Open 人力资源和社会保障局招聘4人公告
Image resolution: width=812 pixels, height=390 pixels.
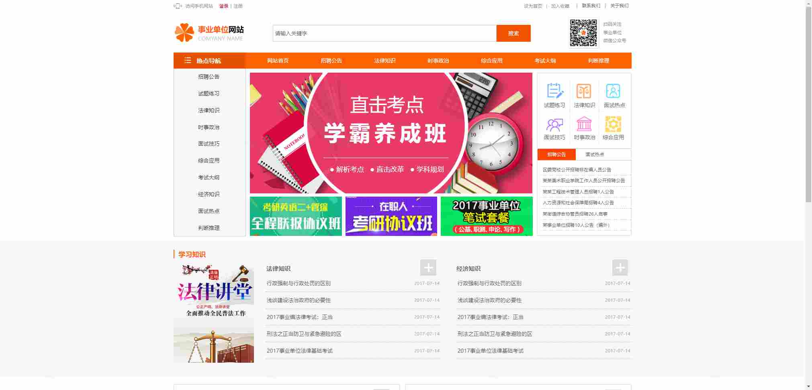coord(578,203)
